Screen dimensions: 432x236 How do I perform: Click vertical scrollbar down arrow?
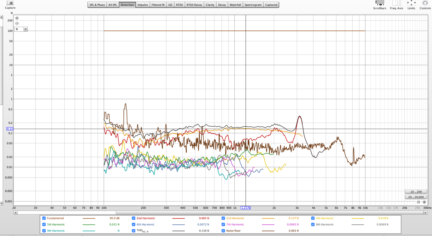[1, 203]
